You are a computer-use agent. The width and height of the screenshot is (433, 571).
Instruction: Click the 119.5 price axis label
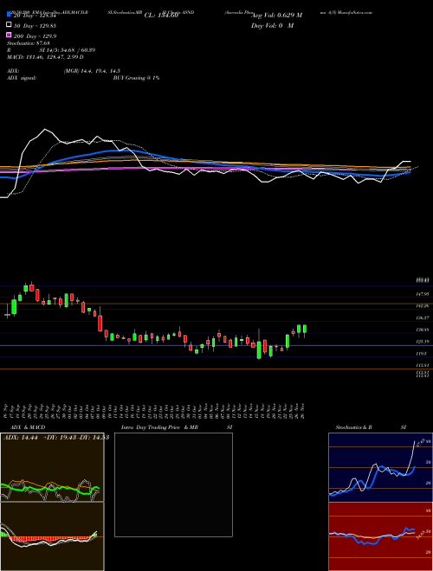pos(422,353)
